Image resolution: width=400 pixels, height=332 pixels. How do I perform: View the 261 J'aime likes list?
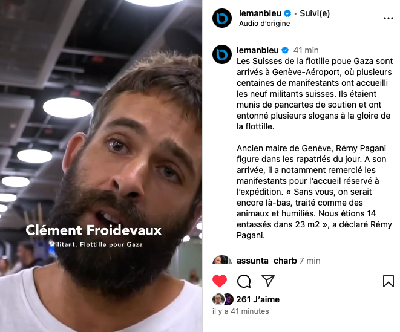pos(258,299)
